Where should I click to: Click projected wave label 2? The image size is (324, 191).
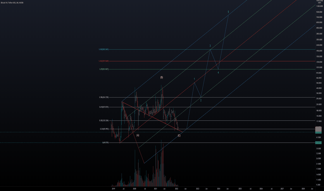(x=201, y=100)
